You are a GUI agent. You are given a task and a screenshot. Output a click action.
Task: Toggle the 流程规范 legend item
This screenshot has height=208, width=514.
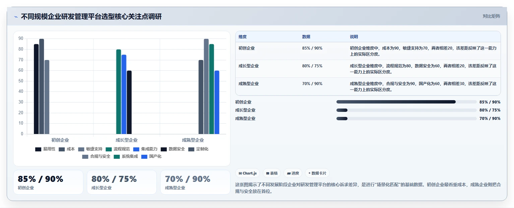tap(118, 149)
